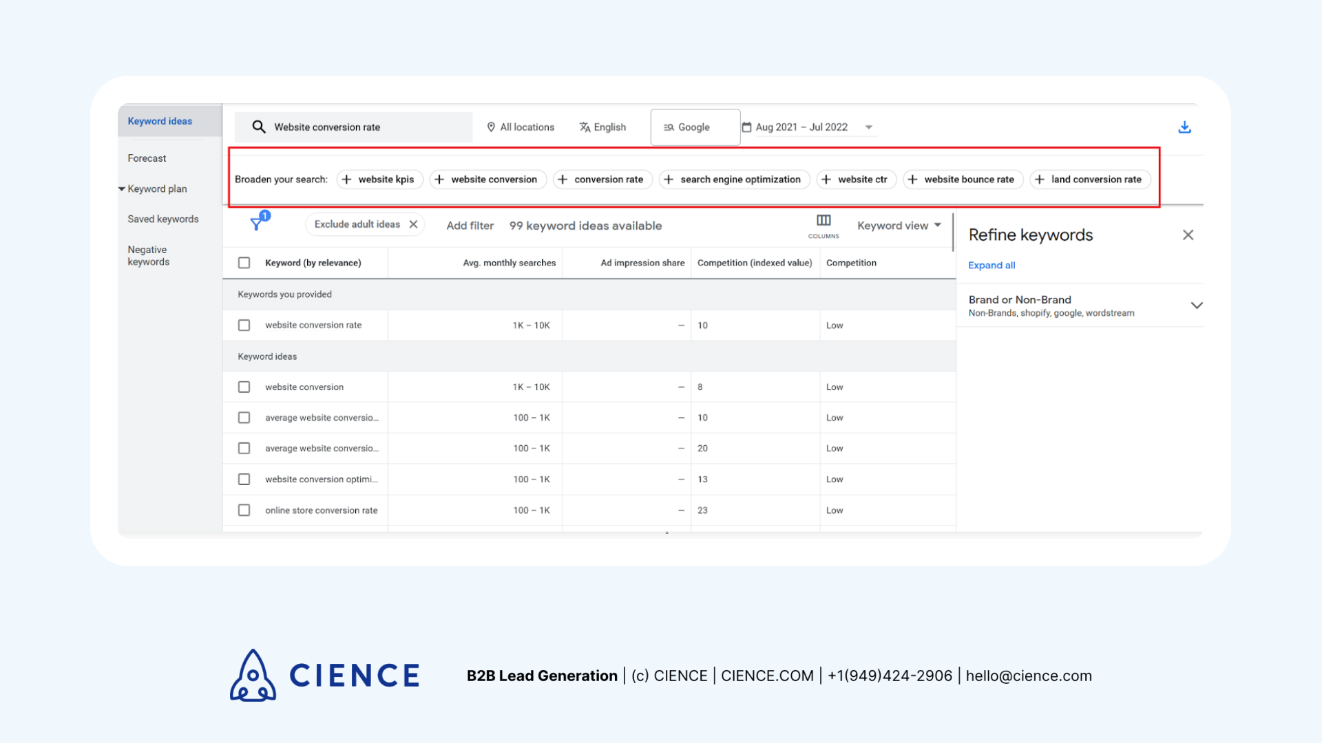Click the calendar icon for date range
1322x743 pixels.
[747, 127]
